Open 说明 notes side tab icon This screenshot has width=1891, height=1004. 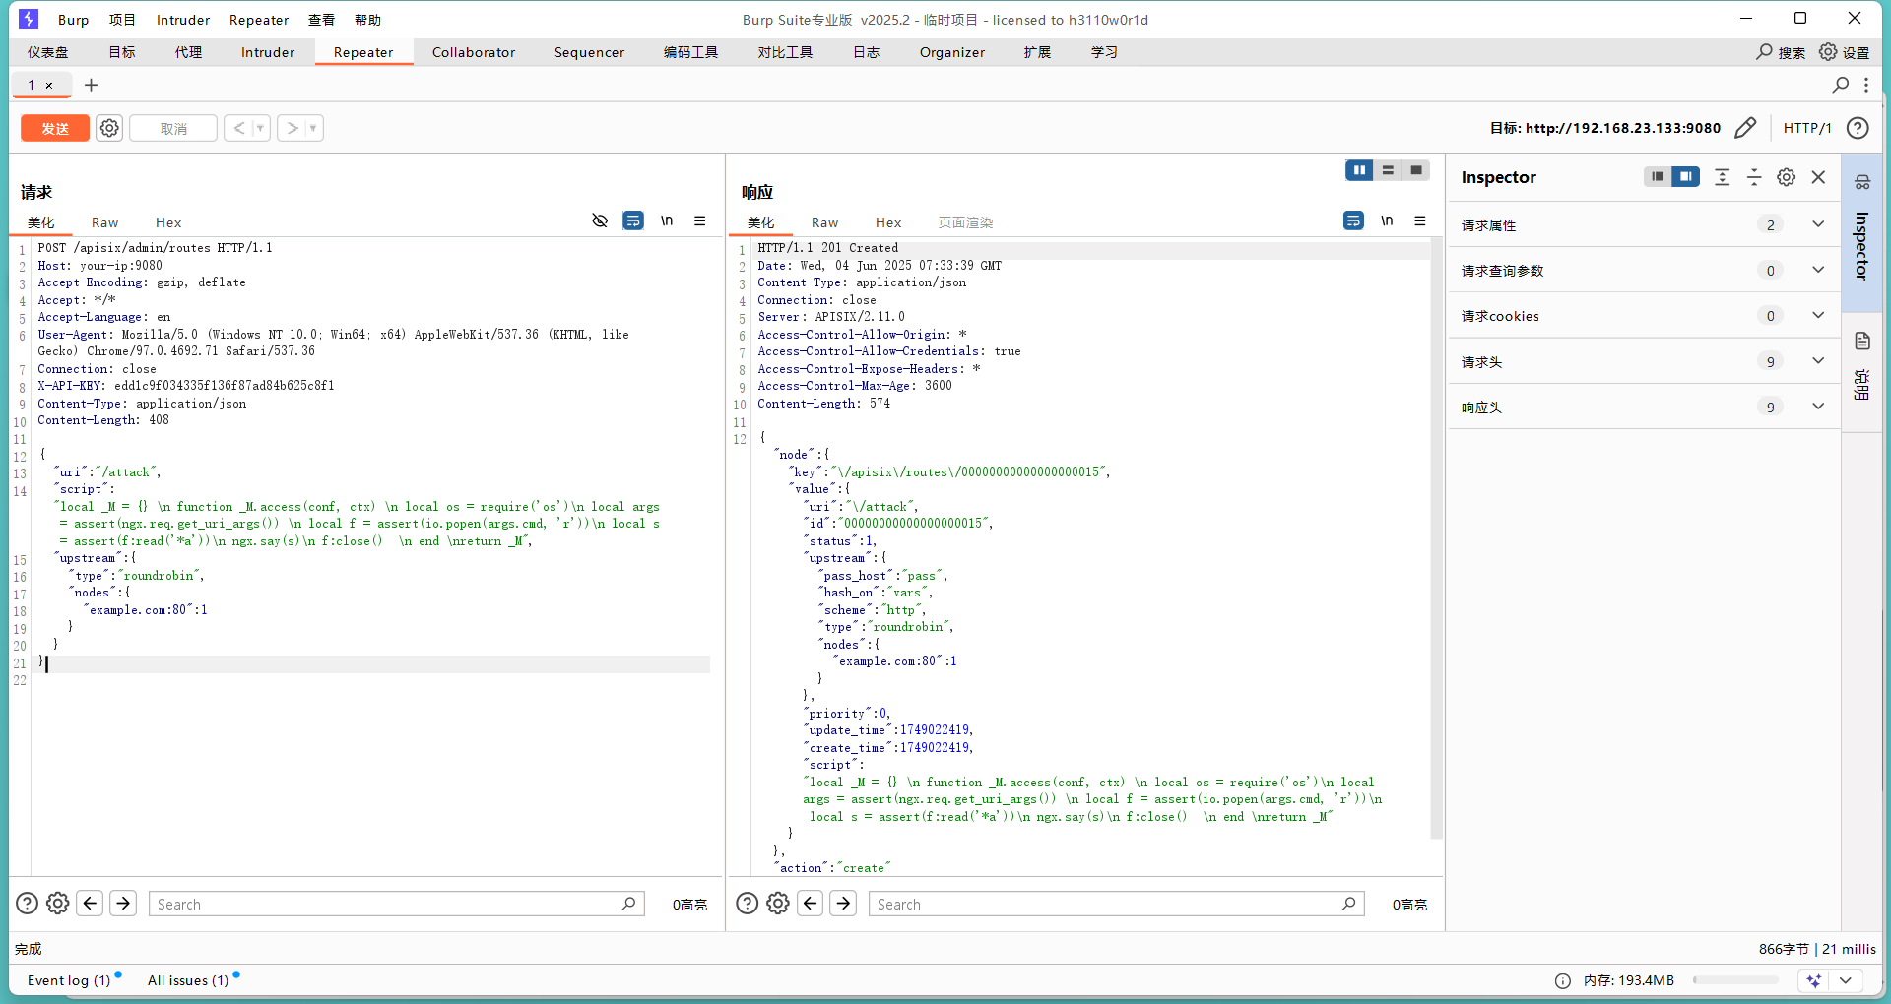[1861, 342]
